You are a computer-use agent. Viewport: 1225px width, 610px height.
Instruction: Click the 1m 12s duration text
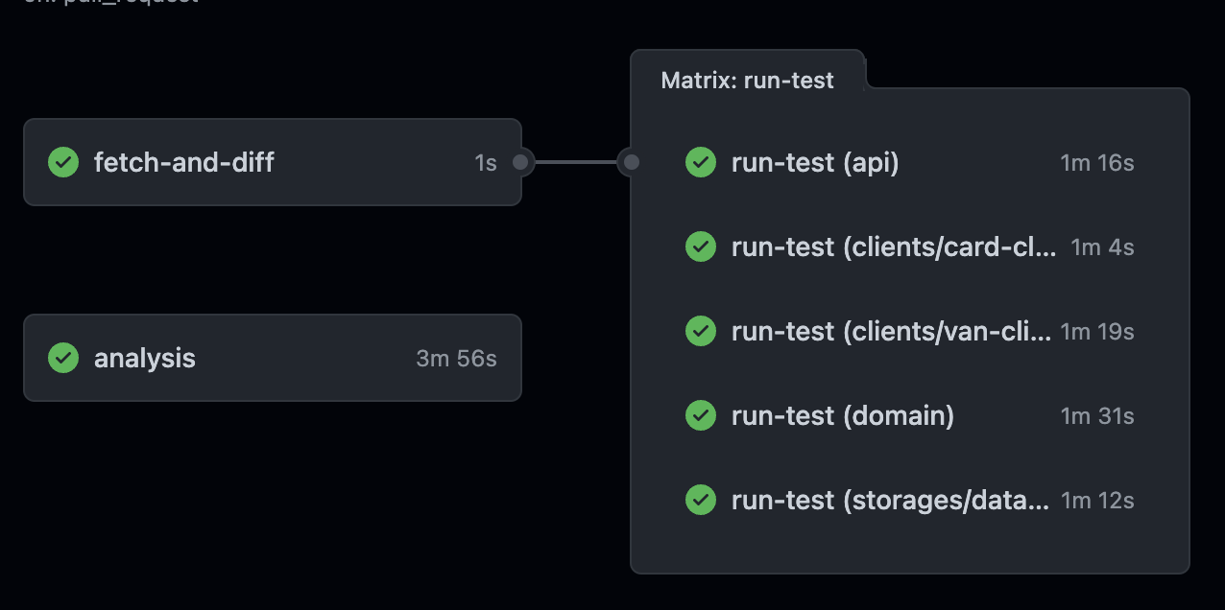[x=1097, y=501]
